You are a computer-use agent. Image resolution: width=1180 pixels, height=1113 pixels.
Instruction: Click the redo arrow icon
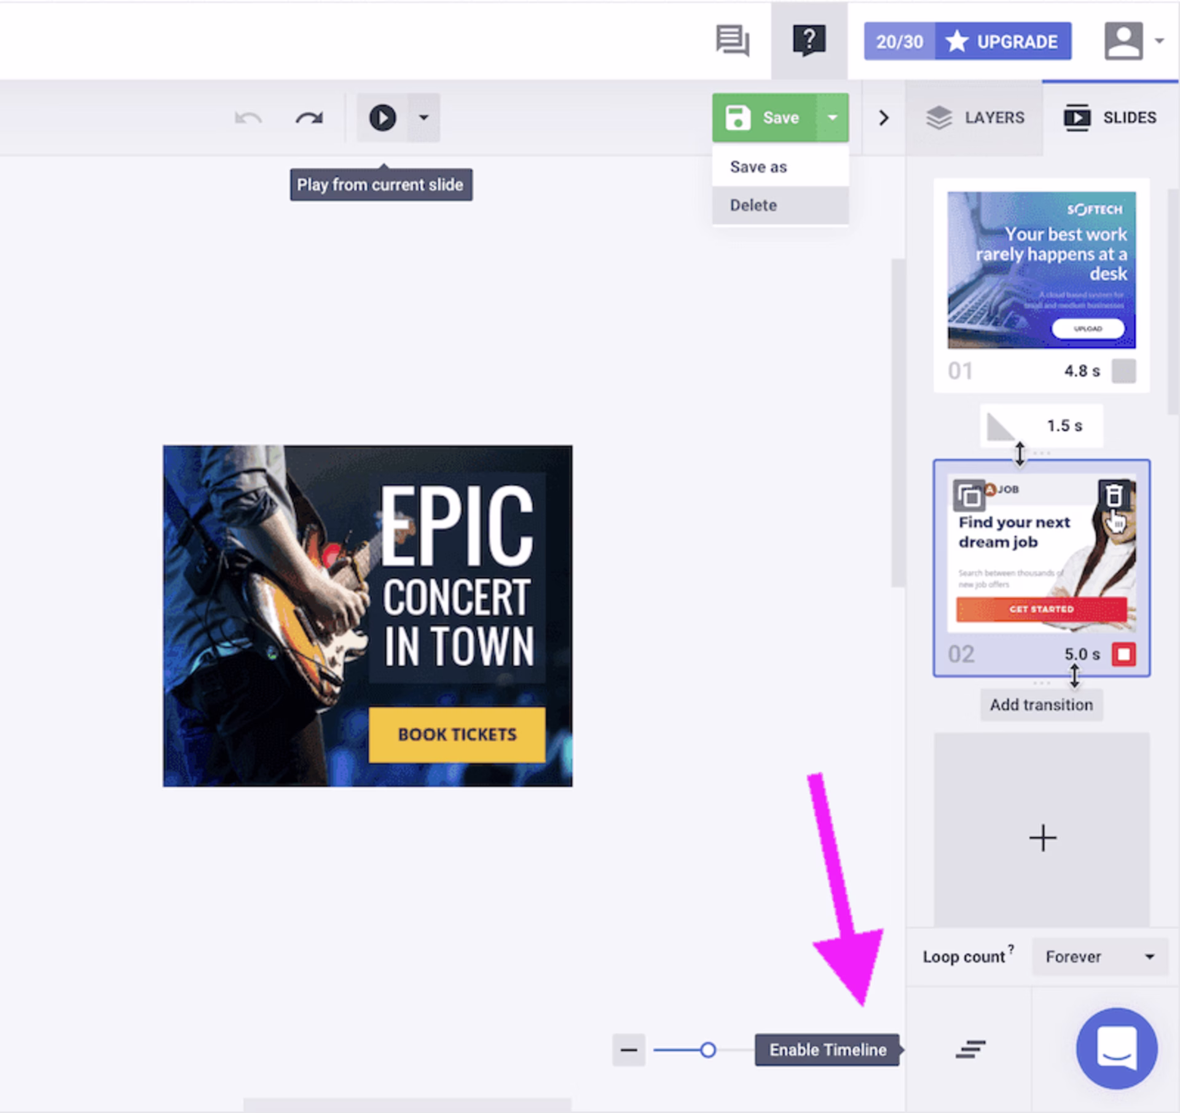(309, 117)
